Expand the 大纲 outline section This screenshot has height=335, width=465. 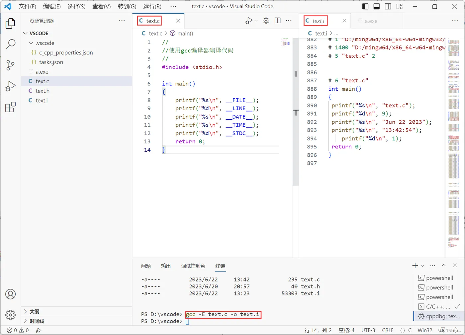76,311
